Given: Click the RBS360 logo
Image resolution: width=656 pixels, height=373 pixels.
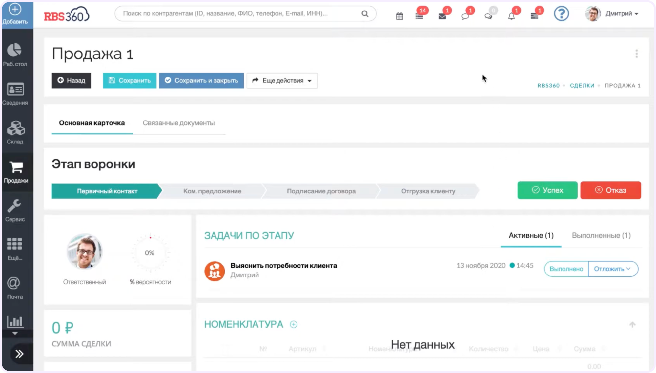Looking at the screenshot, I should (67, 14).
